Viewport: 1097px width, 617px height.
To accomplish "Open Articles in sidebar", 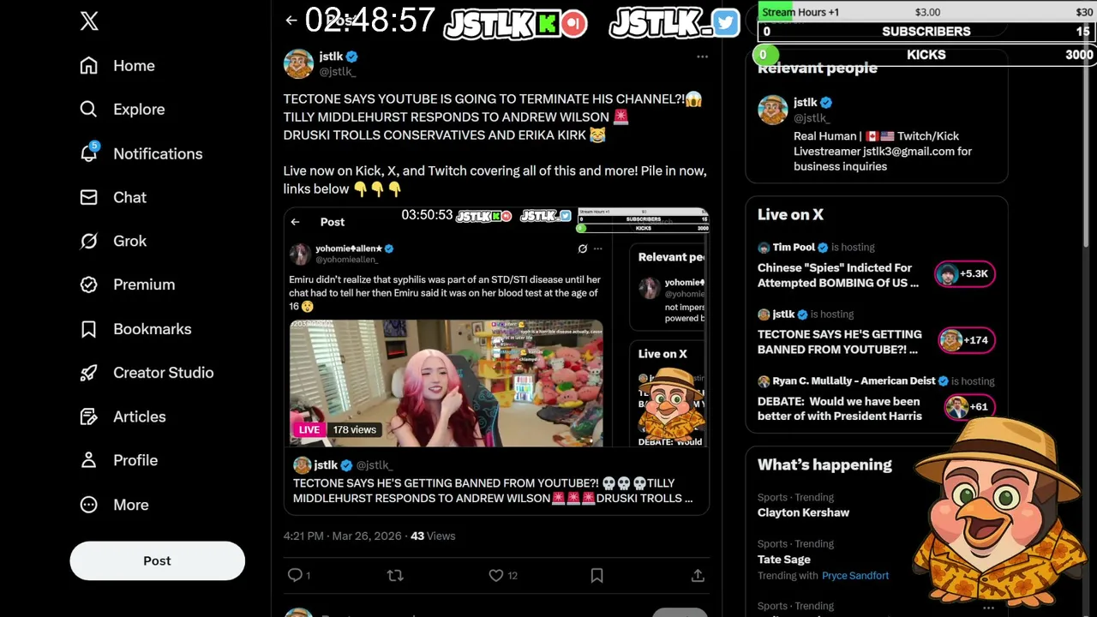I will tap(123, 416).
